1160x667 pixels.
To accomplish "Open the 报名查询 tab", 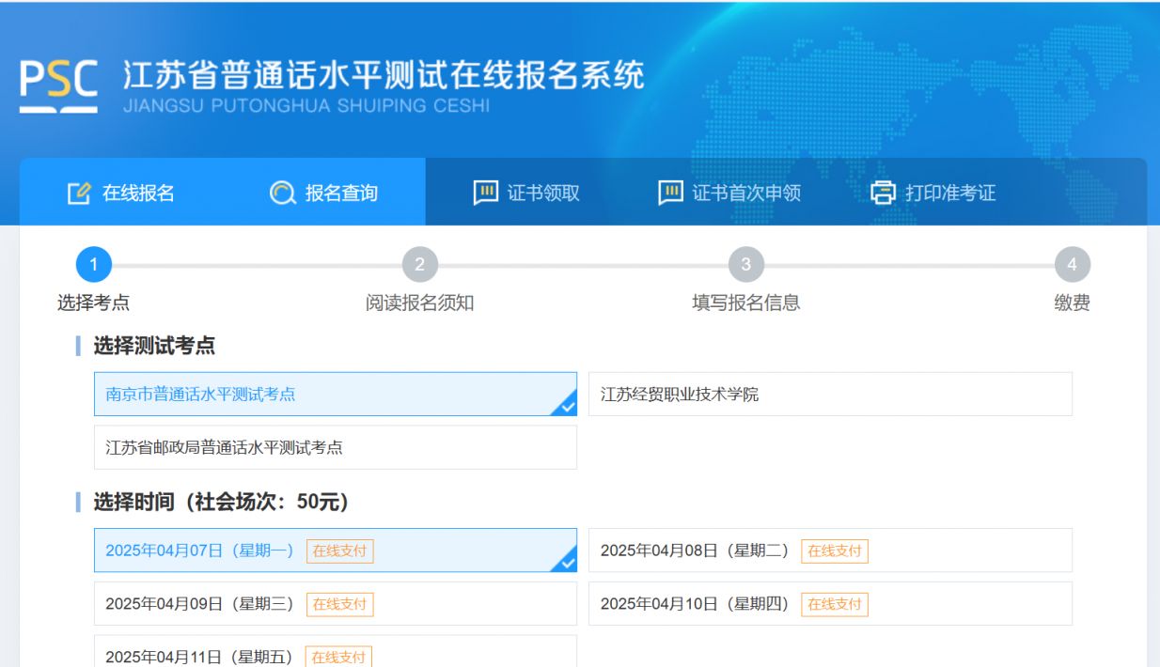I will (x=324, y=193).
